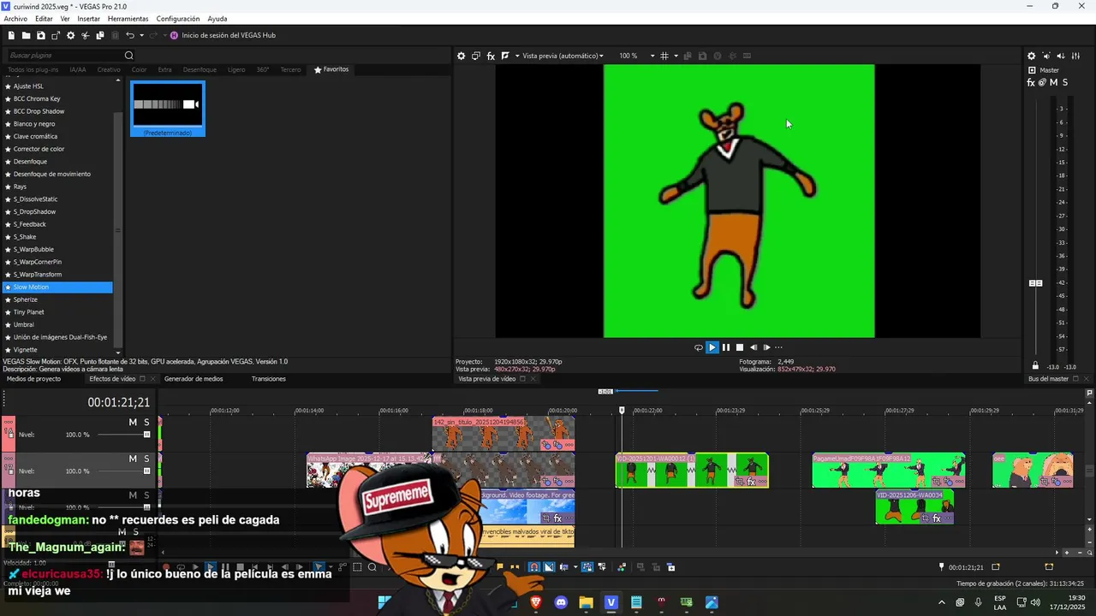Screen dimensions: 1096x616
Task: Create a new project via toolbar icon
Action: tap(11, 35)
